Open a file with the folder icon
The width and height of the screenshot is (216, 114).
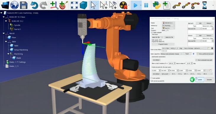(x=5, y=5)
